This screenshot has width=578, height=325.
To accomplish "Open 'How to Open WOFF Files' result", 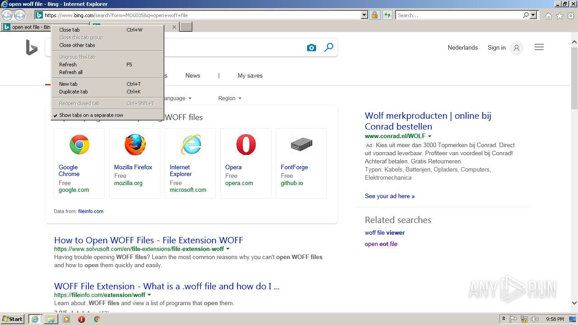I will tap(149, 240).
